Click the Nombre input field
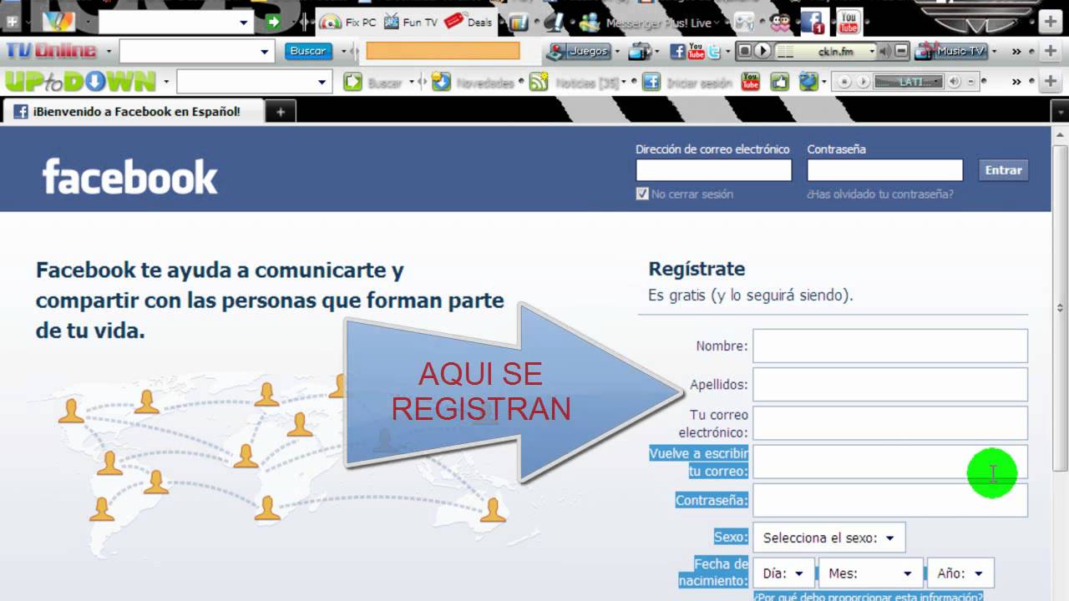This screenshot has height=601, width=1069. 890,346
